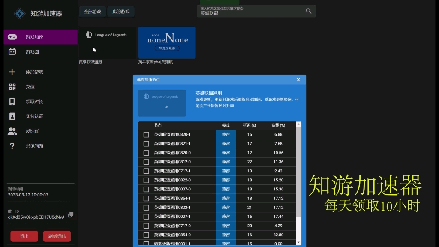Image resolution: width=439 pixels, height=247 pixels.
Task: Click the 刷新登陆 button
Action: [57, 236]
